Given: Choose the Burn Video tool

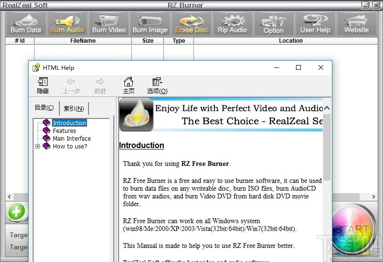Looking at the screenshot, I should (109, 24).
